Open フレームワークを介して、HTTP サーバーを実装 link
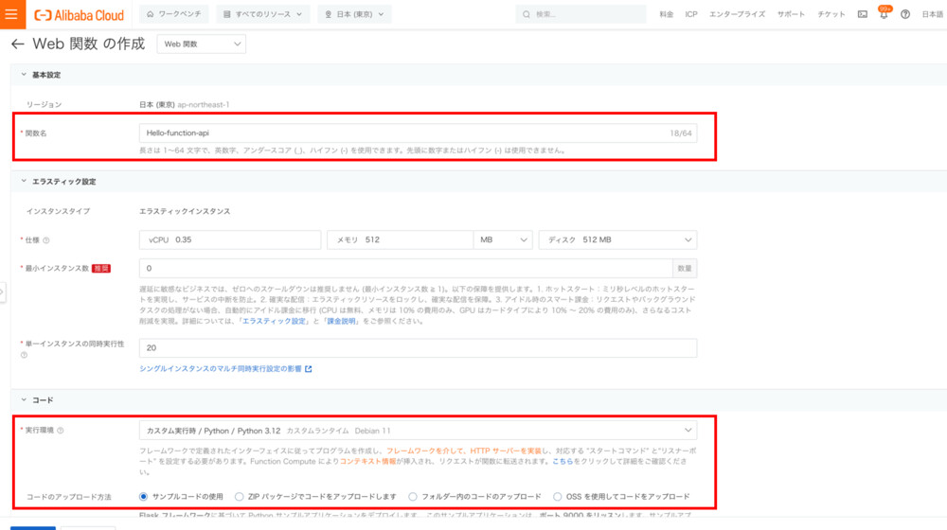The height and width of the screenshot is (530, 947). coord(464,450)
